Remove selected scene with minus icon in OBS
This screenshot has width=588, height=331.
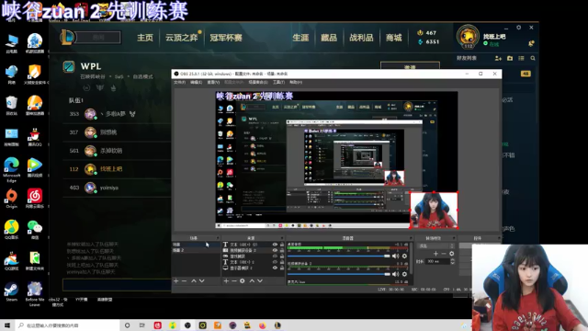(x=184, y=280)
